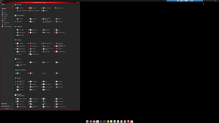Disable the Composite plugin checkbox
The image size is (219, 123).
click(x=29, y=8)
